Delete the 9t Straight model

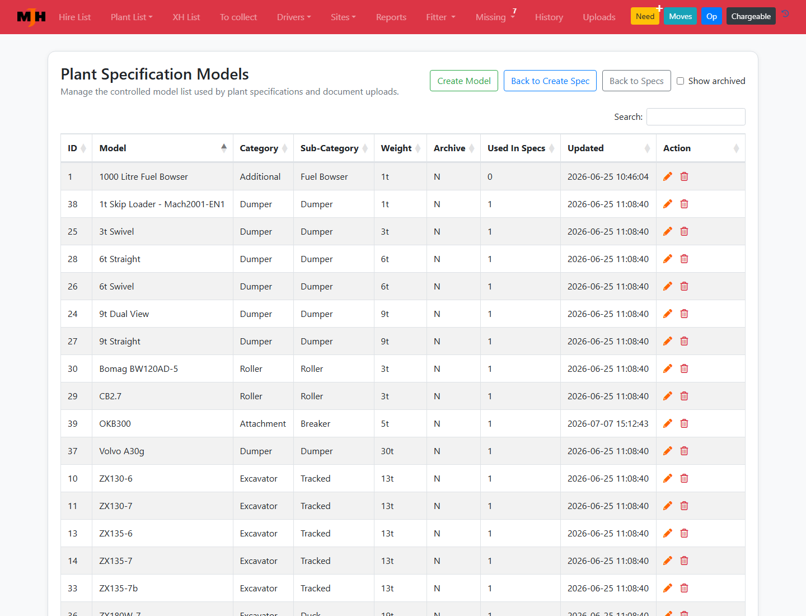pyautogui.click(x=684, y=342)
